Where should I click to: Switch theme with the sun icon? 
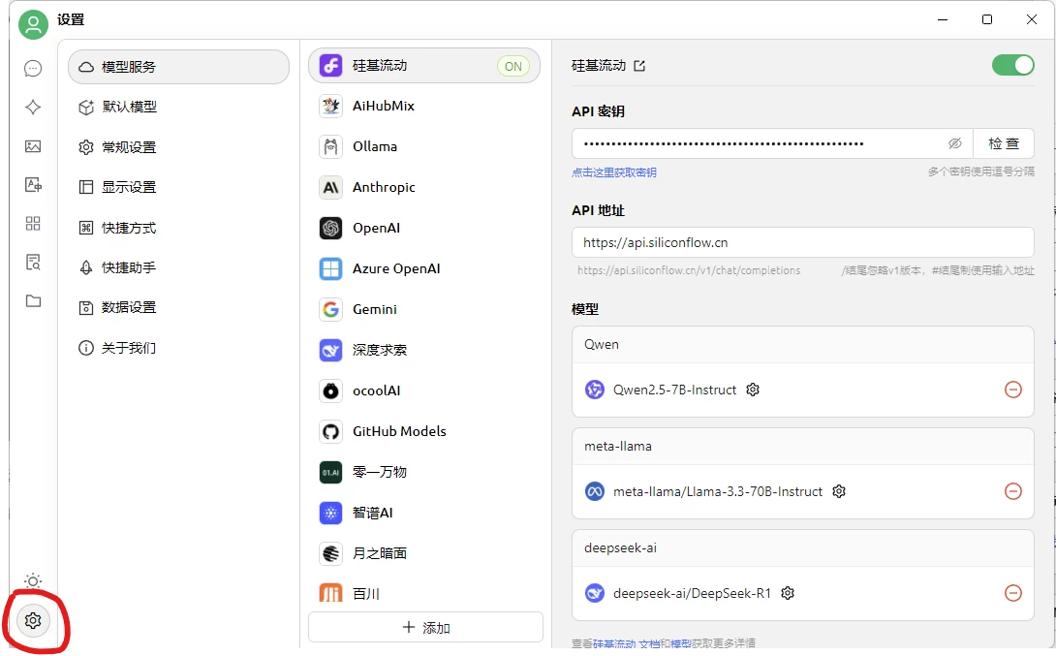pos(33,581)
